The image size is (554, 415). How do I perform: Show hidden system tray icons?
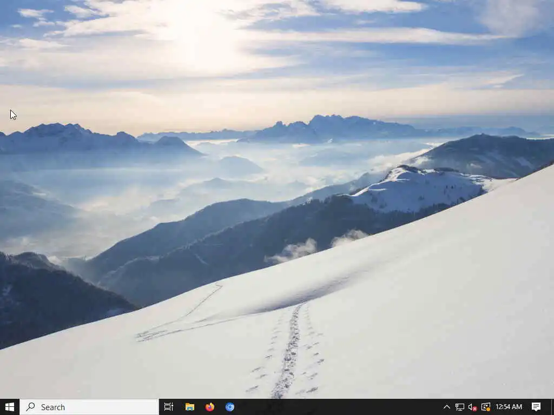coord(446,407)
